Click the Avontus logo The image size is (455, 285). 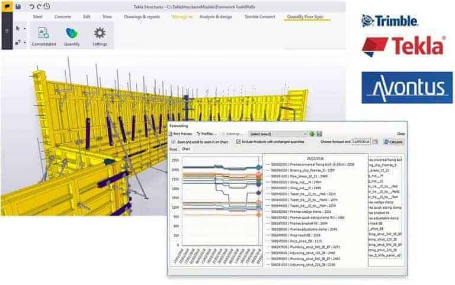[407, 88]
